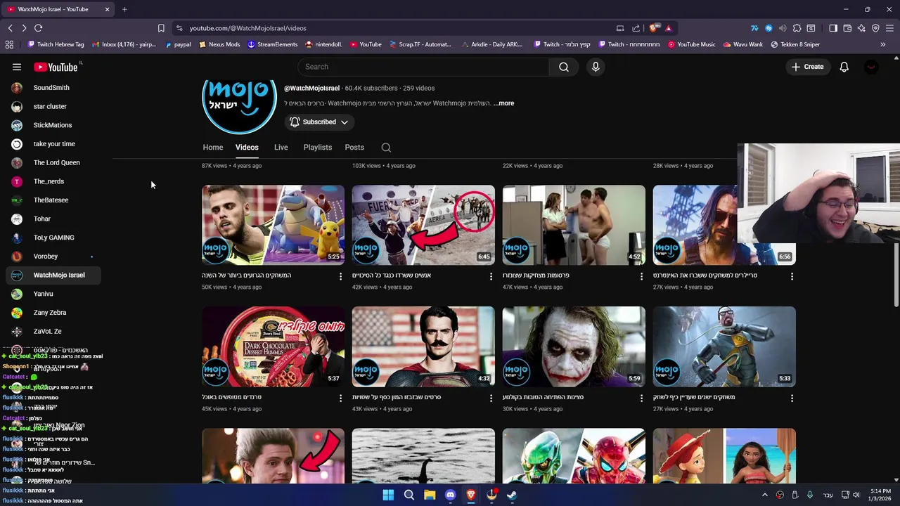Open Zany Zebra subscription

coord(53,313)
